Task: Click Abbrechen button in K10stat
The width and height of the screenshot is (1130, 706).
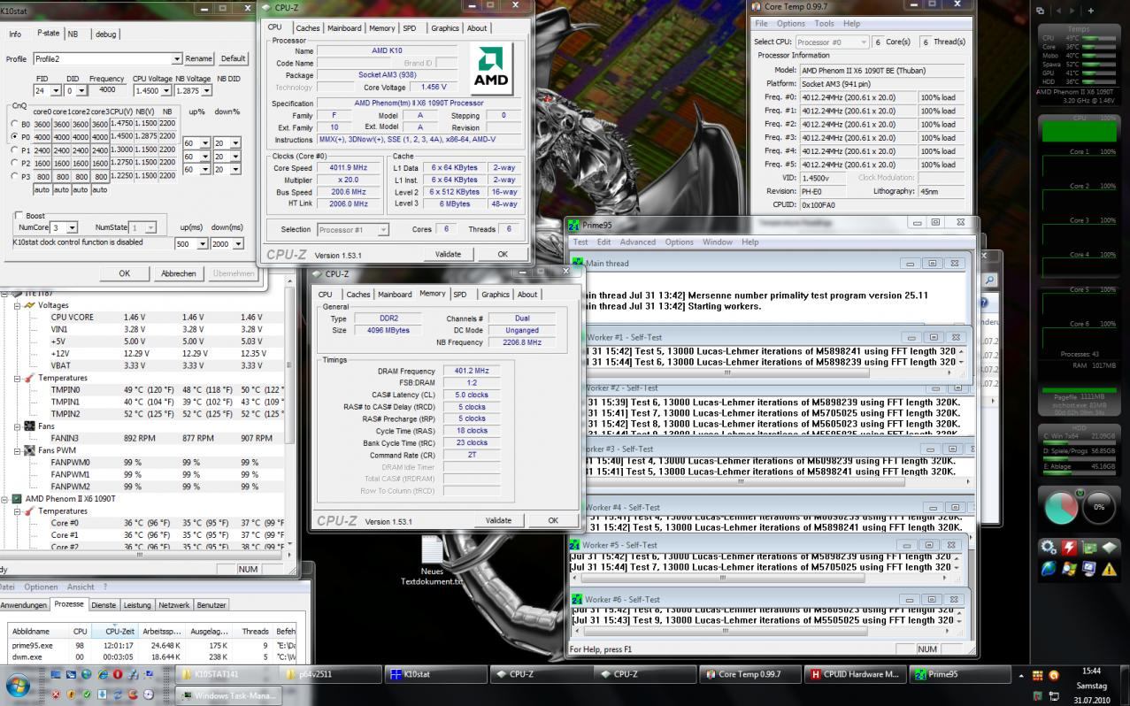Action: coord(179,273)
